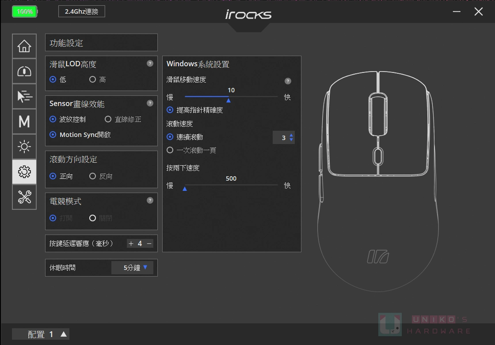Open the wrench and screwdriver tools tab
The height and width of the screenshot is (345, 495).
24,197
